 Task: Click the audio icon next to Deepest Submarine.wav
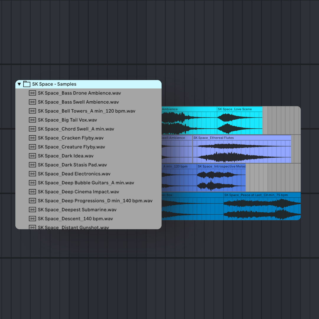[32, 210]
